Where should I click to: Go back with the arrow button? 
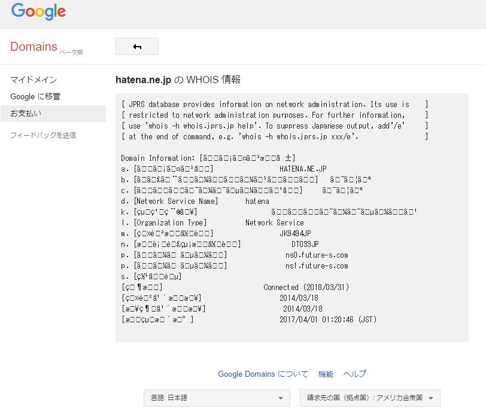[x=137, y=47]
